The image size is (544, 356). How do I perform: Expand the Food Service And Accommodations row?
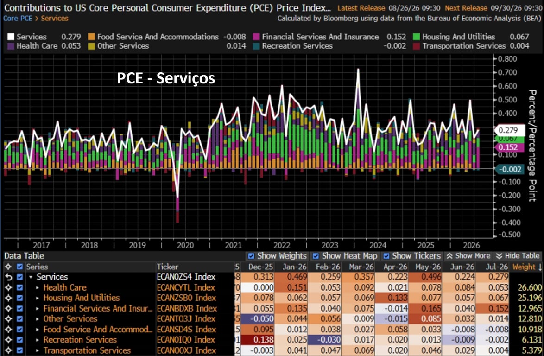(38, 330)
